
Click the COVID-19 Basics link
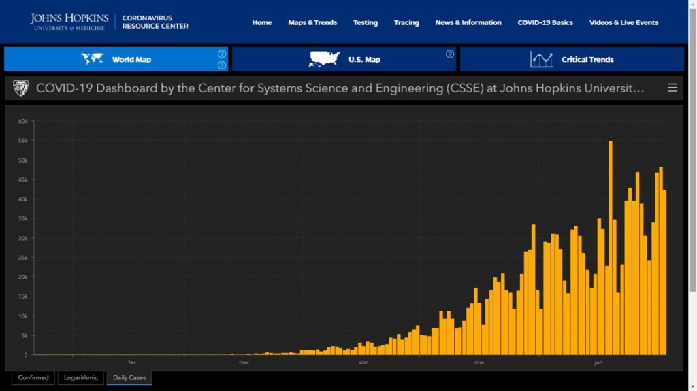[x=545, y=22]
